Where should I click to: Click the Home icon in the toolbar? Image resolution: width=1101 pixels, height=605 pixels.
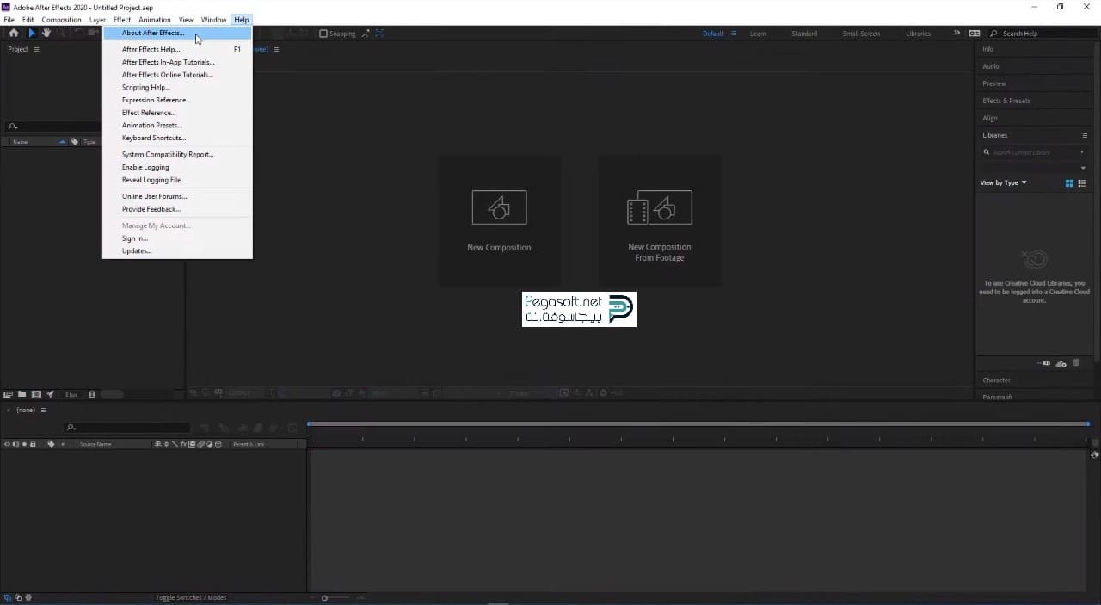click(14, 33)
